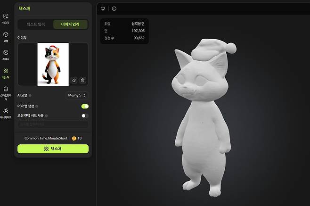Toggle off PBR 맵 생성 switch

(x=85, y=106)
